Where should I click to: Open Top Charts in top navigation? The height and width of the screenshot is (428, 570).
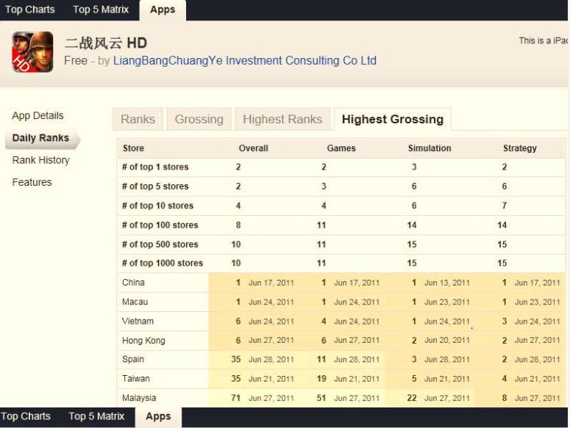click(30, 10)
